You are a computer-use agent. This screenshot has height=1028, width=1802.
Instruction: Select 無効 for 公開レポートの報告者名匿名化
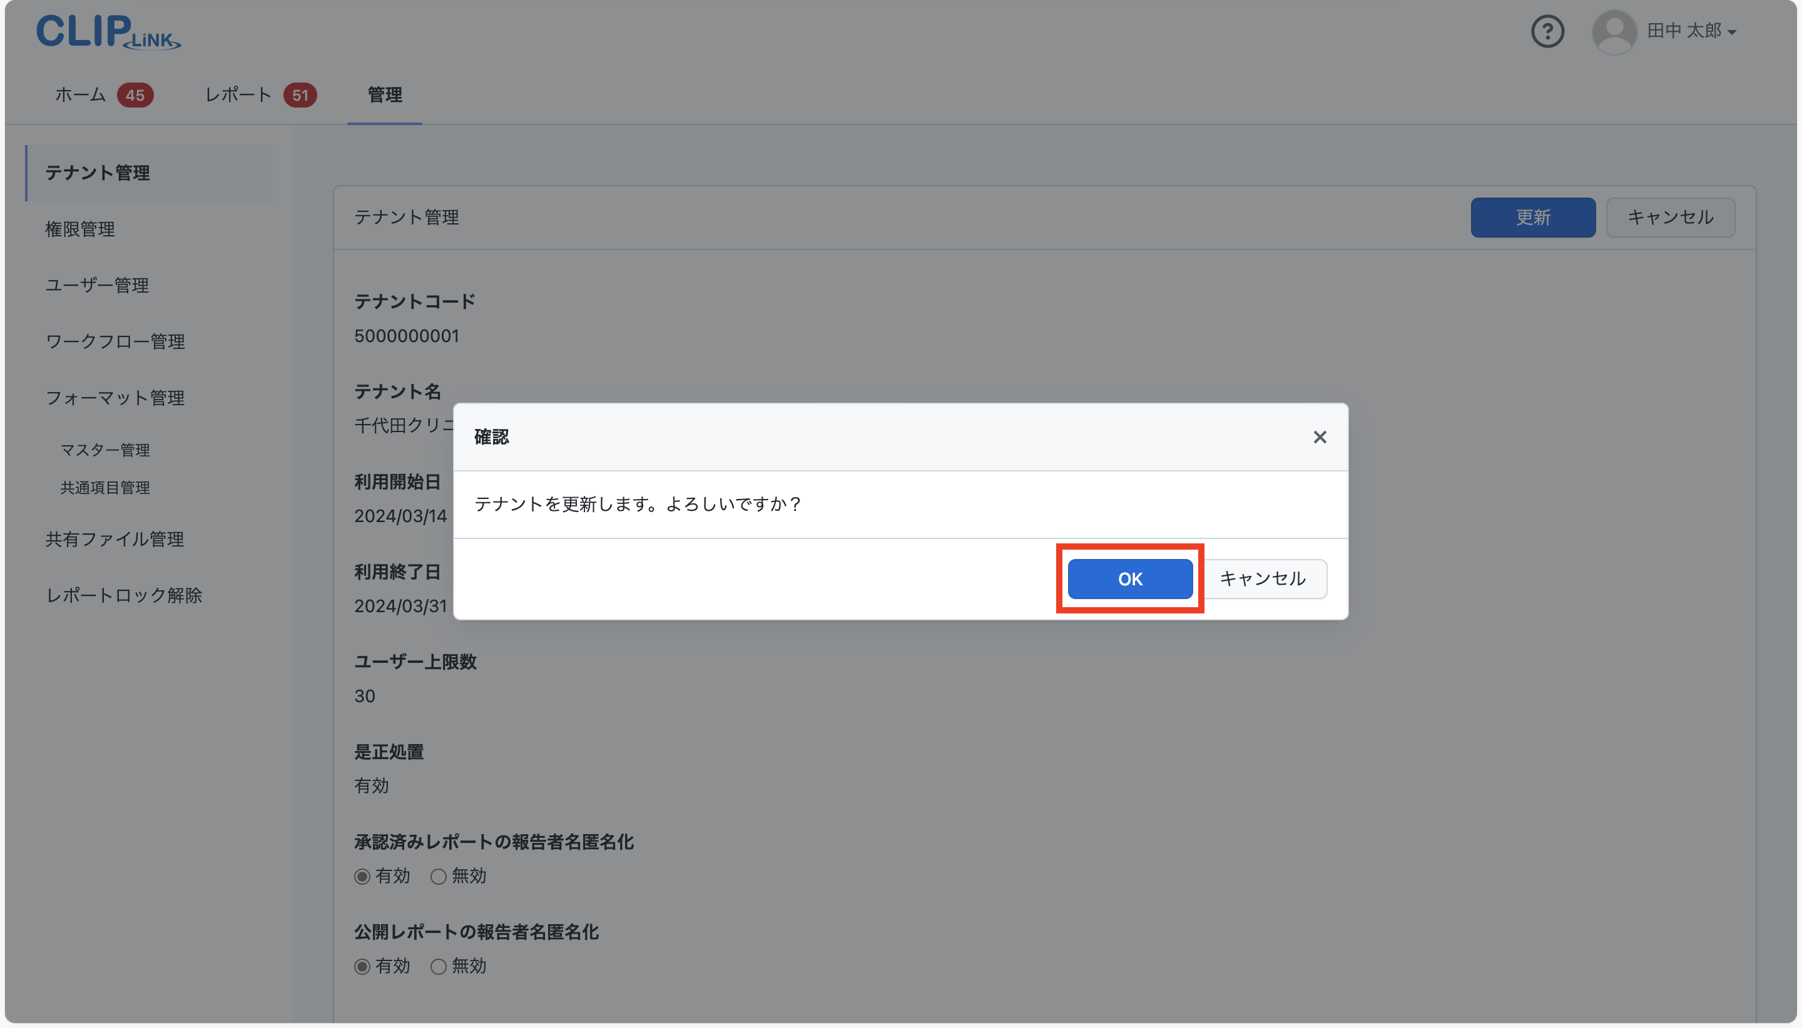[x=439, y=967]
